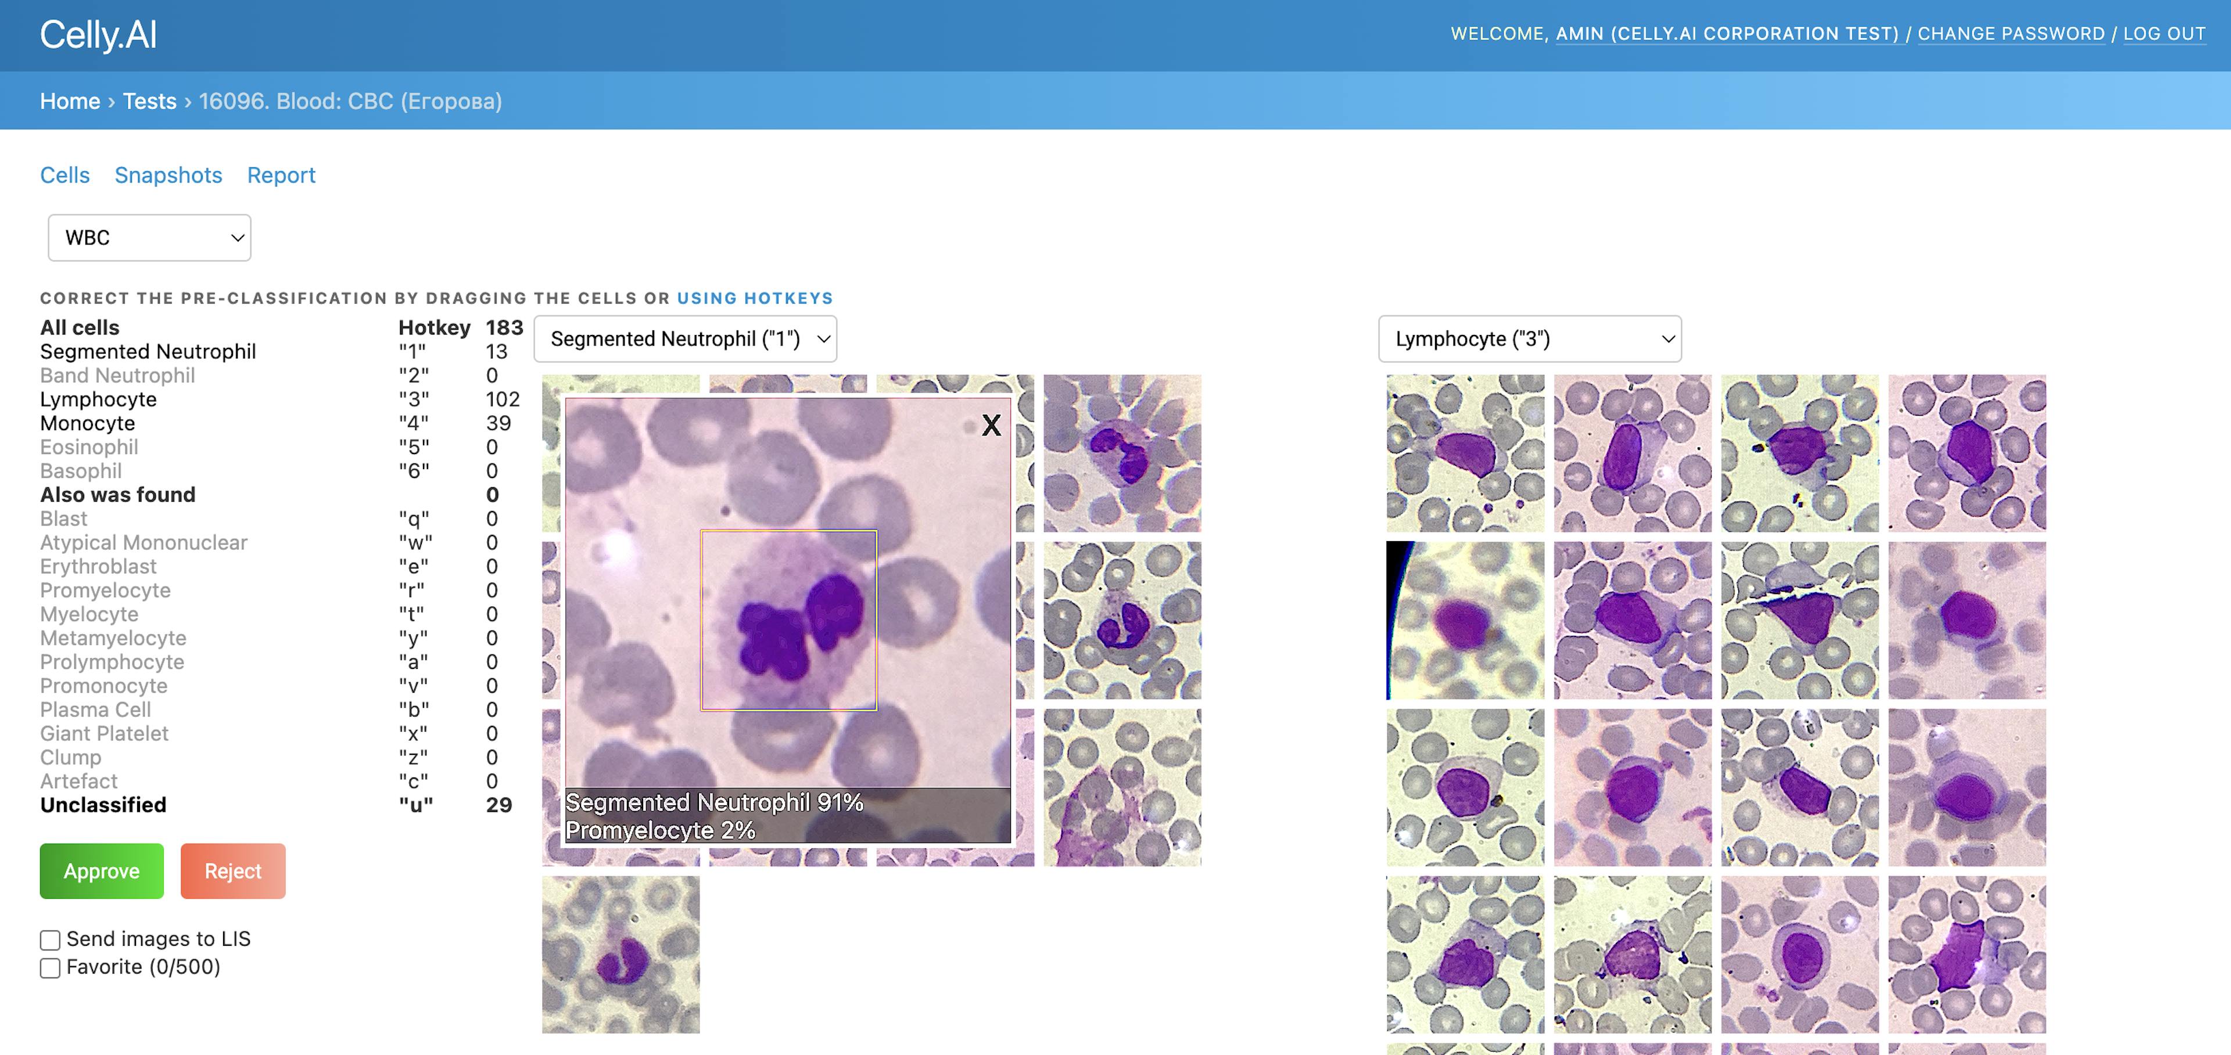
Task: Click the Segmented Neutrophil 91% caption
Action: point(715,802)
